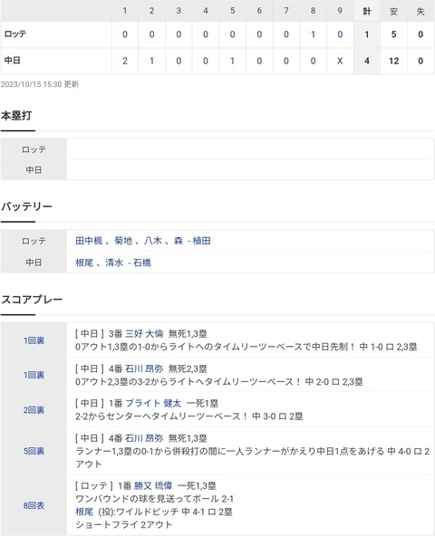Click the バッテリー section heading

(x=26, y=206)
